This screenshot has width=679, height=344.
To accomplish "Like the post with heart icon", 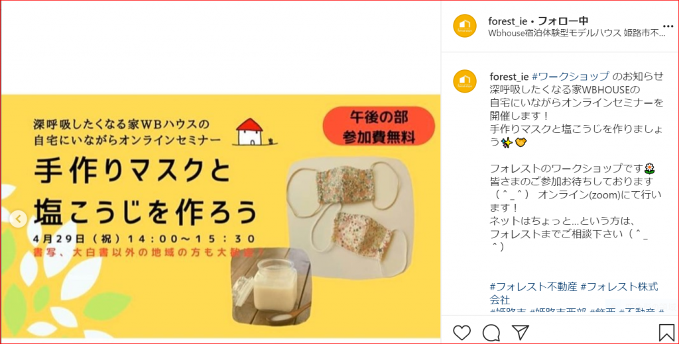I will tap(462, 332).
